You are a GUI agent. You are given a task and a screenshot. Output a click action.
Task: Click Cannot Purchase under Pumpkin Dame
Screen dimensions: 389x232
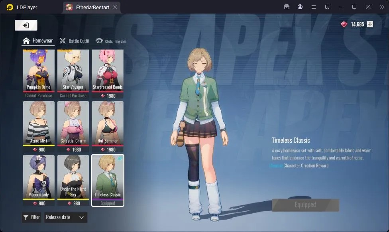pyautogui.click(x=39, y=96)
